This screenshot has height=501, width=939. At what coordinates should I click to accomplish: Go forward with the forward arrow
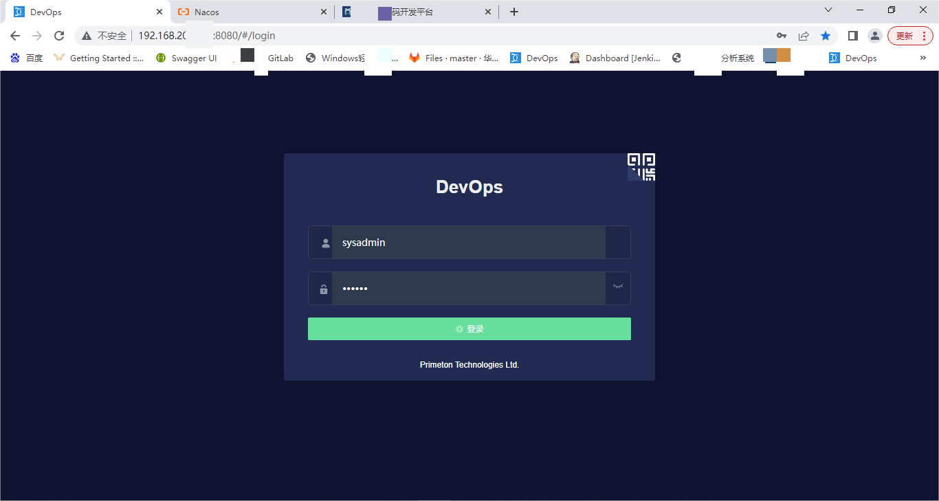[x=37, y=36]
